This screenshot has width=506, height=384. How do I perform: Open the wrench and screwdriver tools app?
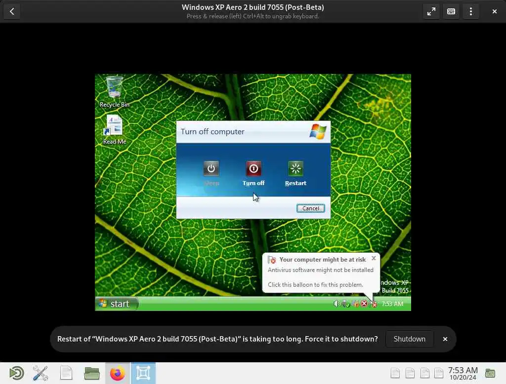[x=41, y=373]
